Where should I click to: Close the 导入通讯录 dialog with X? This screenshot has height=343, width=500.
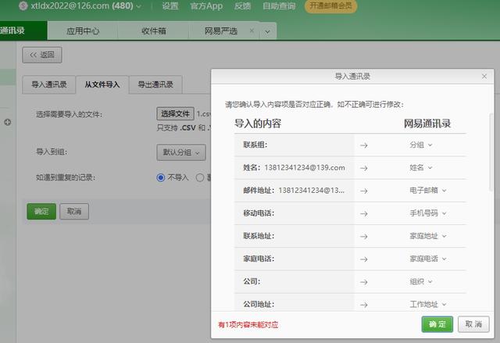(x=484, y=77)
